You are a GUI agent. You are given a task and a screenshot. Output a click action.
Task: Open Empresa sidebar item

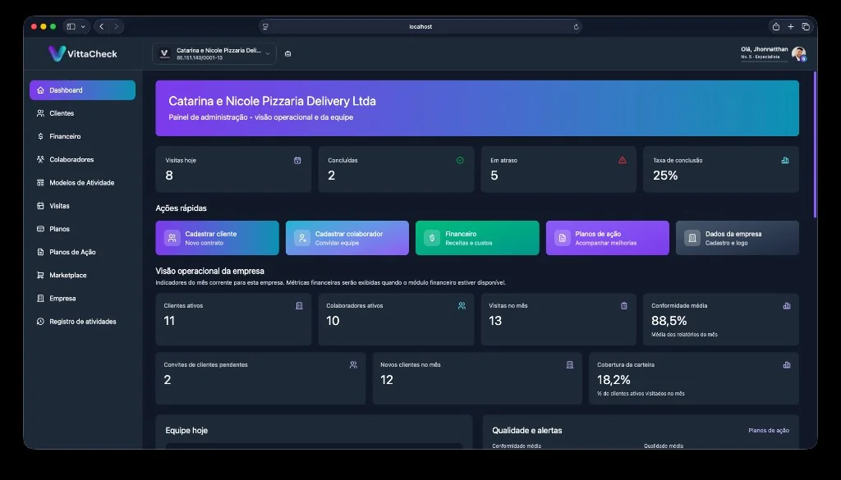coord(82,299)
